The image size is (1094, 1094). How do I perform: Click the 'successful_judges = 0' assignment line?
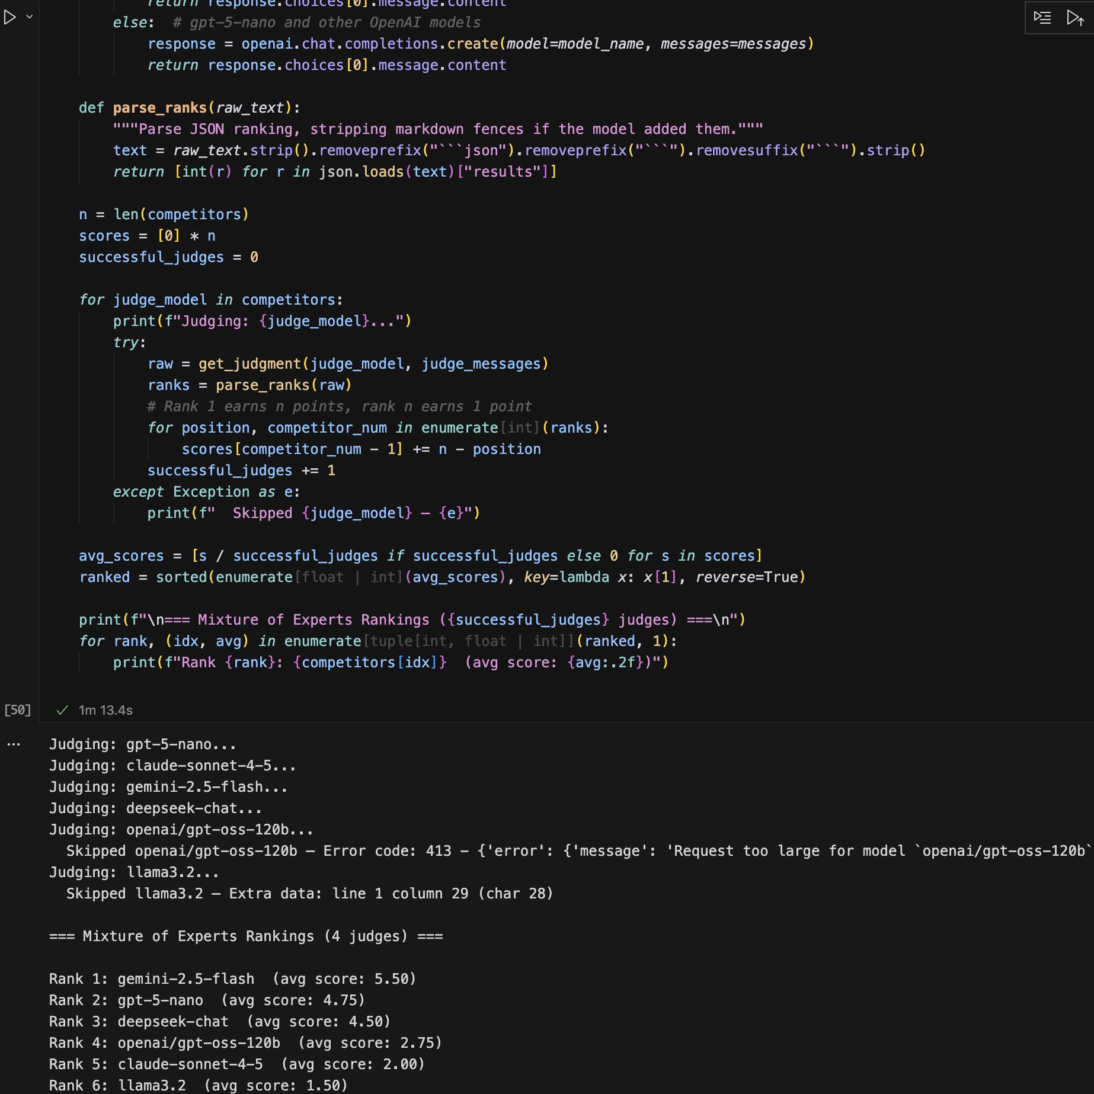(168, 257)
